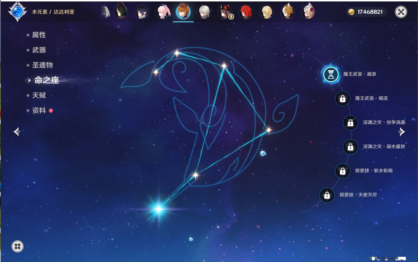
Task: Select the dark purple haired character portrait
Action: pos(142,12)
